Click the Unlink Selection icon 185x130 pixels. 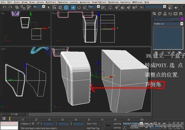pos(23,7)
